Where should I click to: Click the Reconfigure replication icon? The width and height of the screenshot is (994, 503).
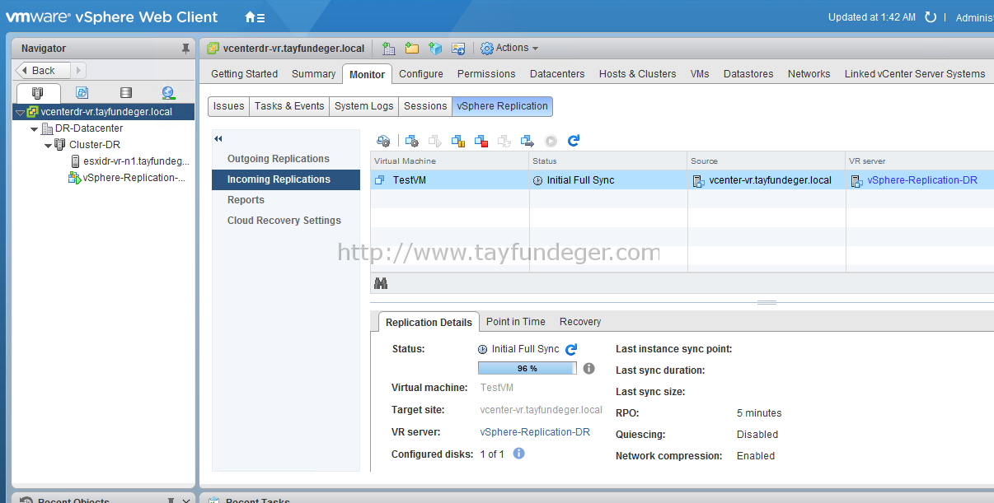click(x=412, y=142)
